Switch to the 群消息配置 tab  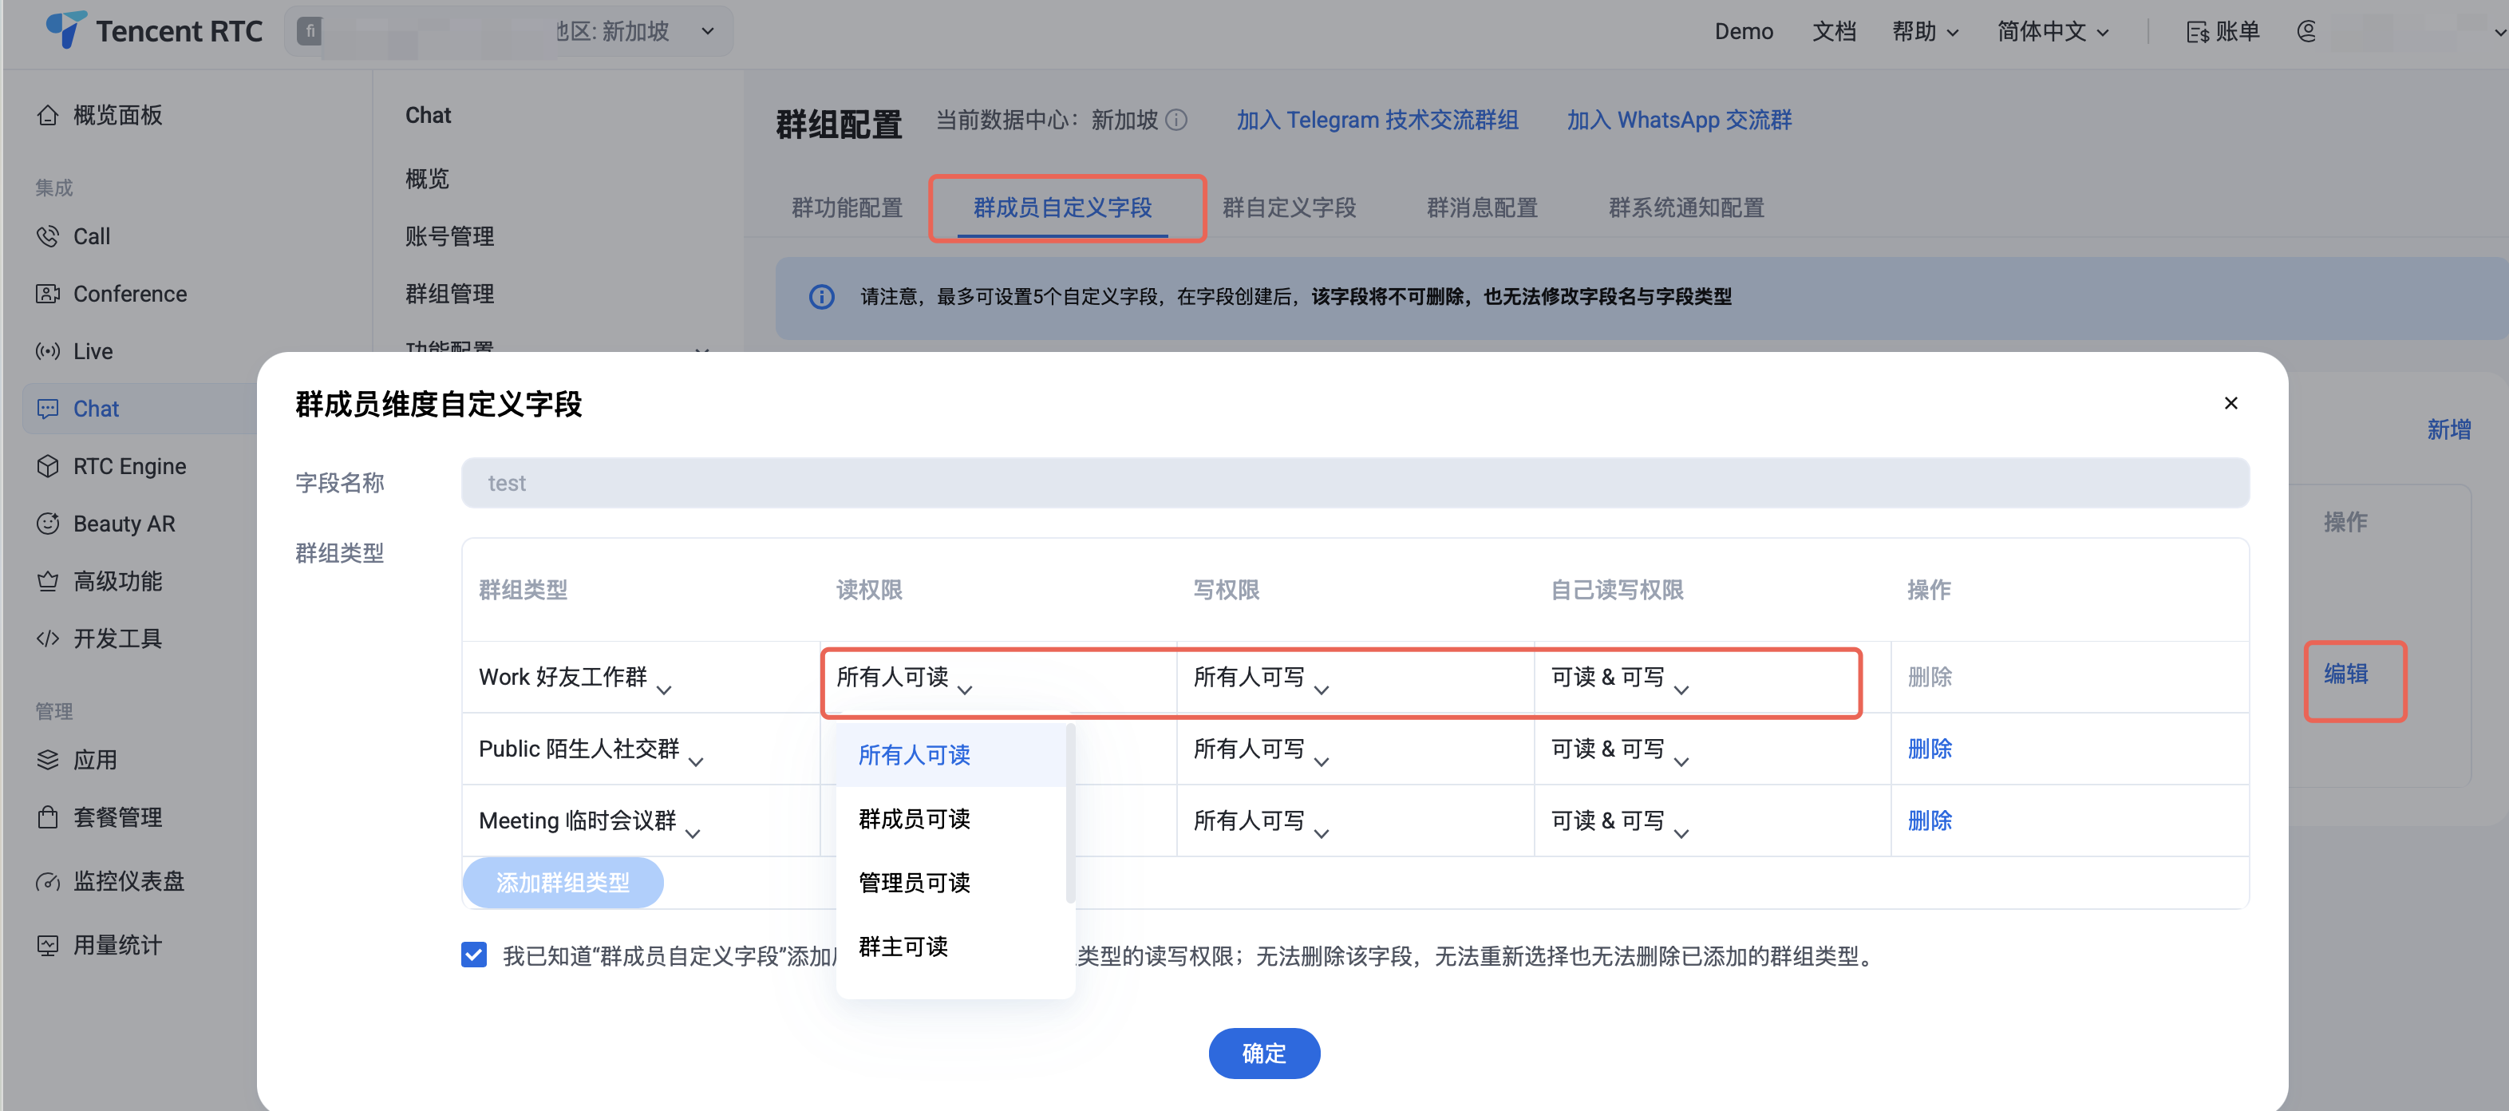[1481, 208]
